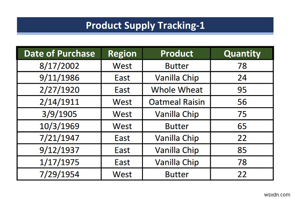Viewport: 295px width, 199px height.
Task: Select the date cell 2/14/1911
Action: pos(59,102)
